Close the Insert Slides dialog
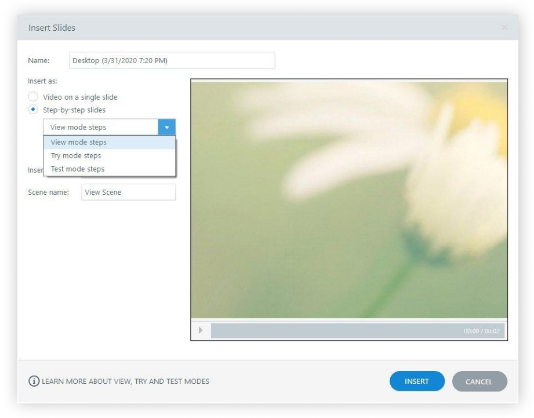The height and width of the screenshot is (418, 534). (504, 28)
